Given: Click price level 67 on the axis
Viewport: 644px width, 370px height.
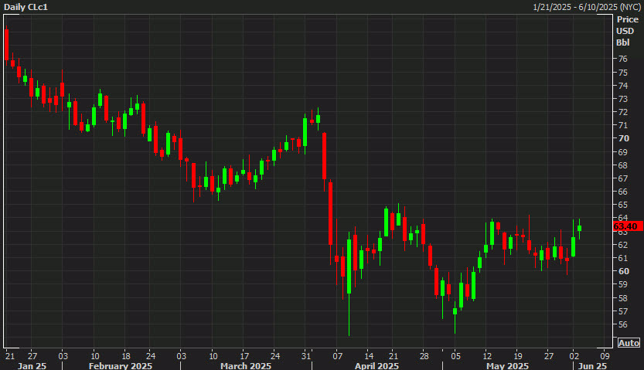Looking at the screenshot, I should [622, 178].
